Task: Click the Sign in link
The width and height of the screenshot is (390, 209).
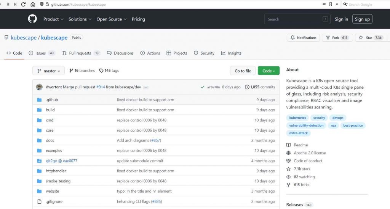Action: [341, 19]
